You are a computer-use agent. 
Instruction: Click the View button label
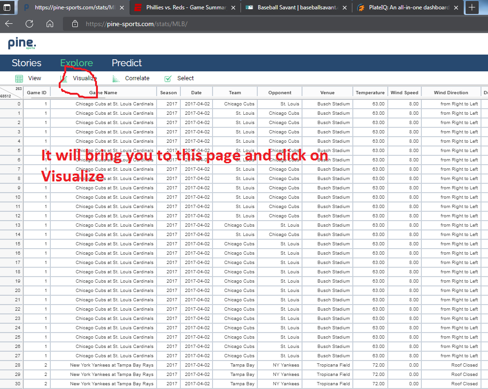[x=34, y=78]
